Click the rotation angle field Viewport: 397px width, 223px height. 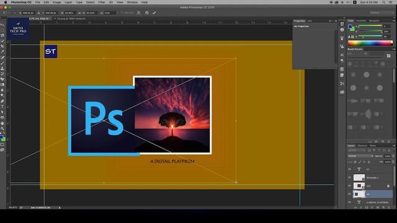click(x=110, y=12)
